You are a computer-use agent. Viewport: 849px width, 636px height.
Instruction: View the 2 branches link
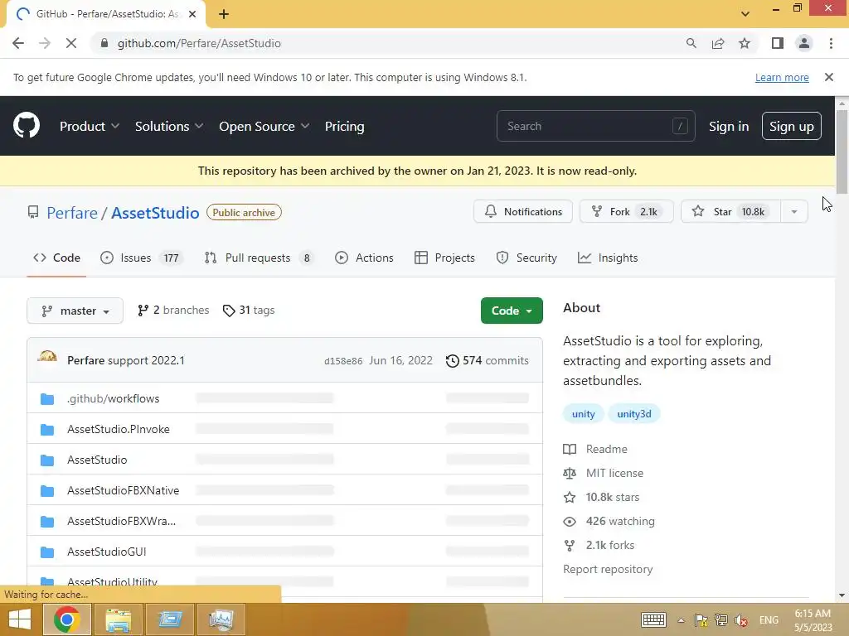tap(173, 311)
